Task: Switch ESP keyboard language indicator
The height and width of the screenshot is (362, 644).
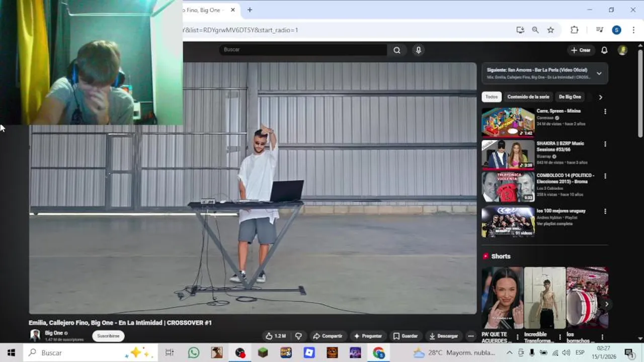Action: tap(580, 353)
